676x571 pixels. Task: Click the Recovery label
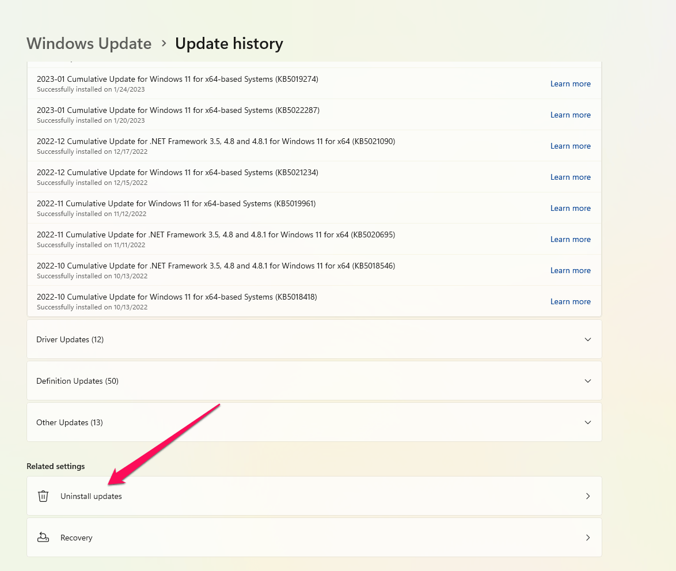[x=77, y=538]
